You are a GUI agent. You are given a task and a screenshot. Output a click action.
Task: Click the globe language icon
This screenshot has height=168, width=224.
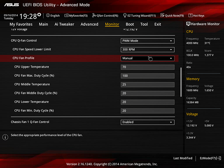point(48,15)
